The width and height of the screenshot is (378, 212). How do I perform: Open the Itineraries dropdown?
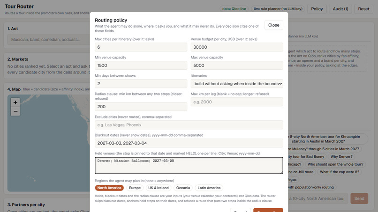237,83
